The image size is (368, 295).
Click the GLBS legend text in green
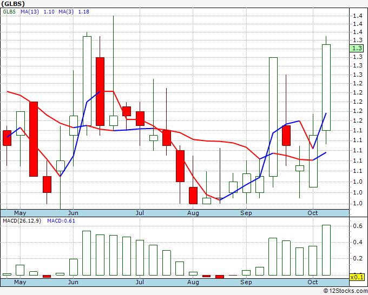9,12
